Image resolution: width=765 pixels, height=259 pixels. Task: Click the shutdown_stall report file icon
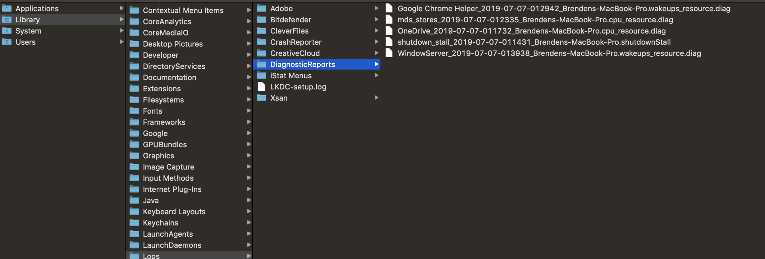389,42
